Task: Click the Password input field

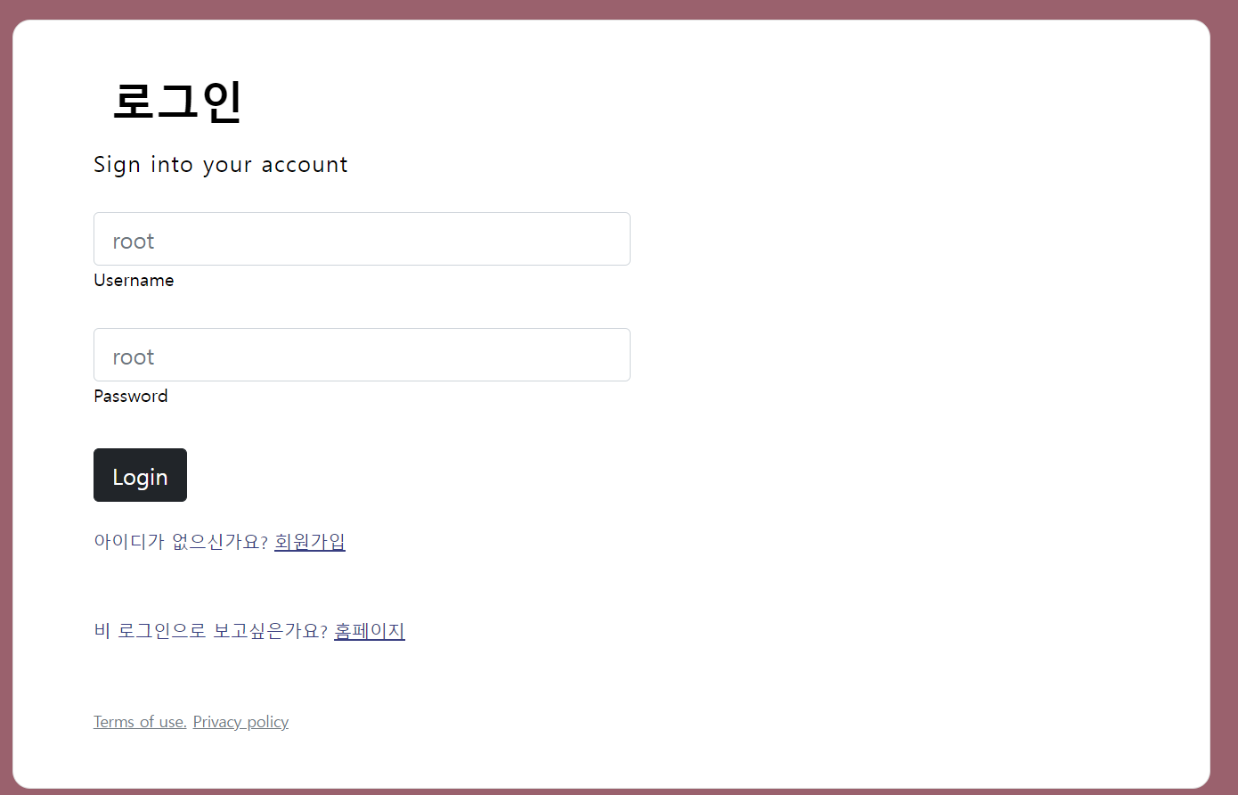Action: pos(362,355)
